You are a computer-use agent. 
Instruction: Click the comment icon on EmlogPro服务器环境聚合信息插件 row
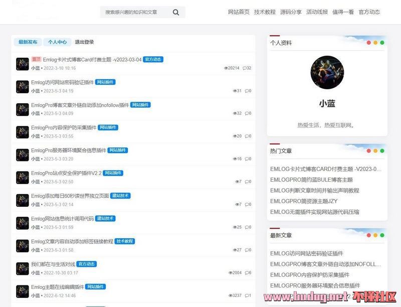(x=247, y=159)
